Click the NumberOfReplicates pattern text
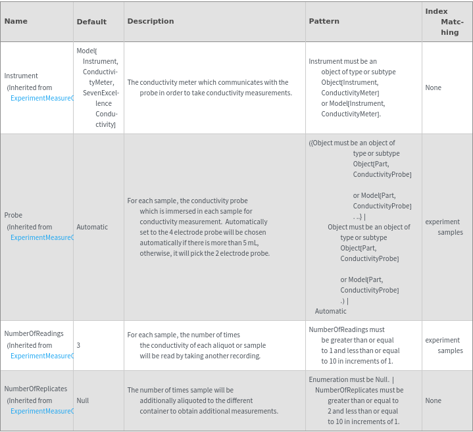Viewport: 473px width, 432px height. 359,400
